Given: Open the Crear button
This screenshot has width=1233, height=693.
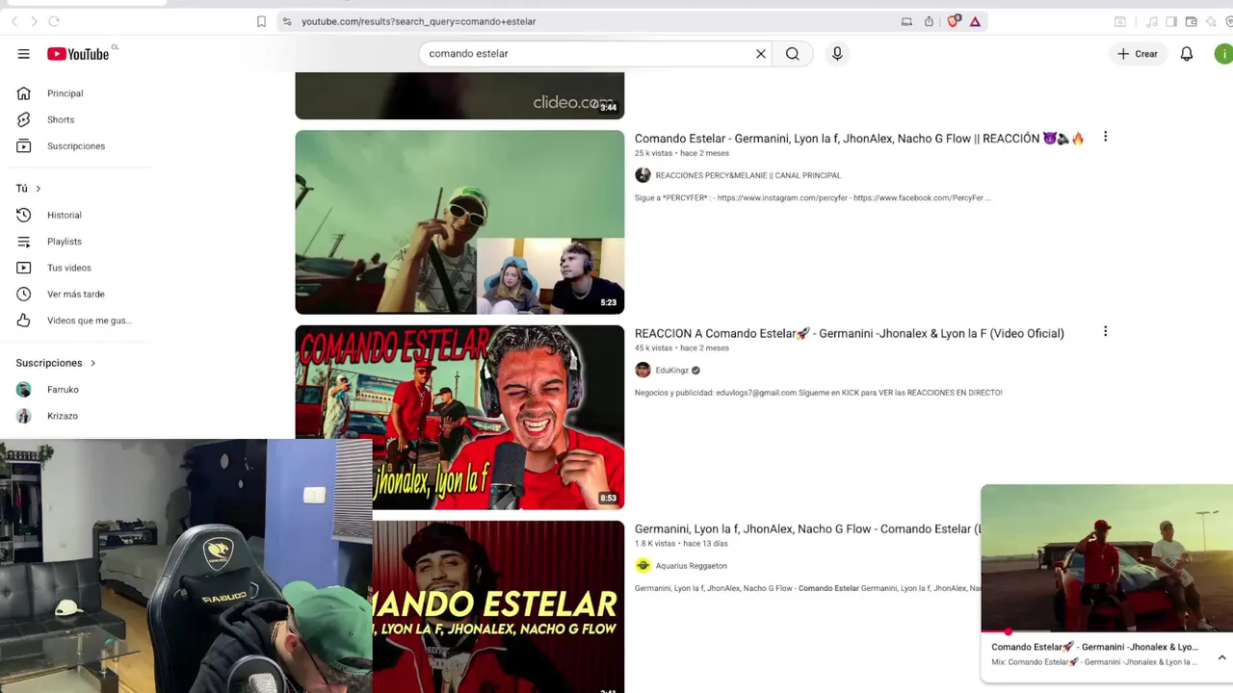Looking at the screenshot, I should pos(1138,54).
